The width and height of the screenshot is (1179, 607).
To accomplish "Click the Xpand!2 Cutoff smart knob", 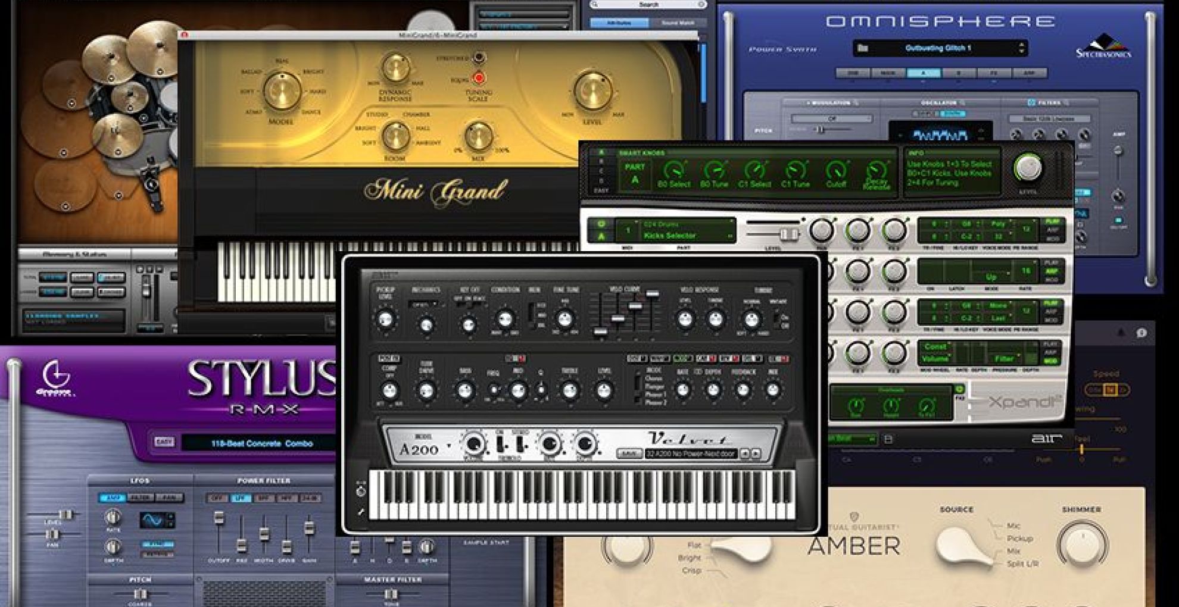I will 836,171.
